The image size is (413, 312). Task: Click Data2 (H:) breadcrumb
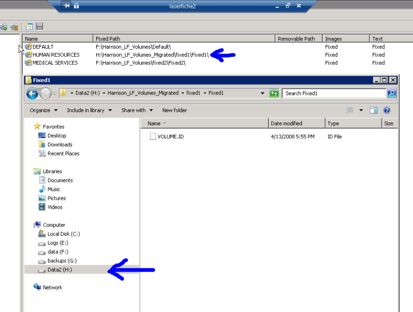point(87,93)
